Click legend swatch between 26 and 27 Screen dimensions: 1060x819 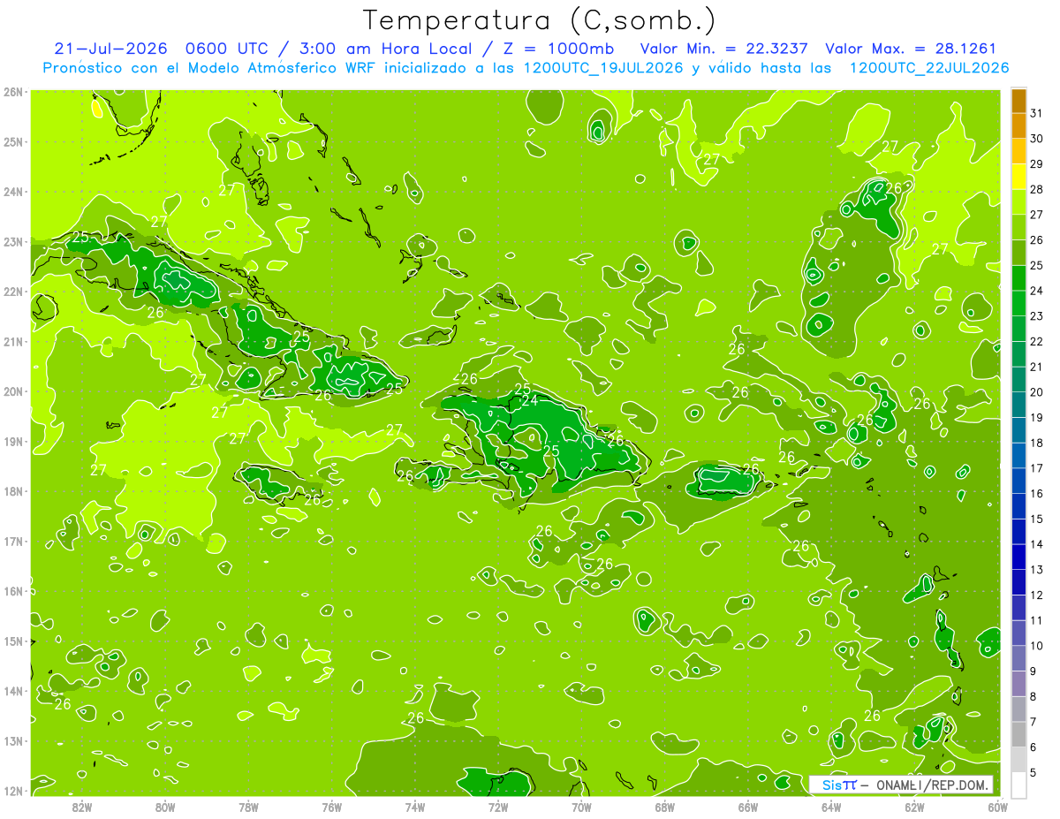[x=1018, y=228]
